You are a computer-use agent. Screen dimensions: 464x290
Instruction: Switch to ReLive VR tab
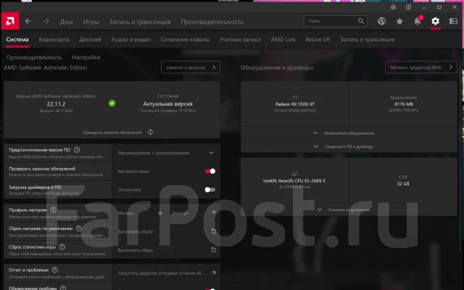pyautogui.click(x=318, y=40)
